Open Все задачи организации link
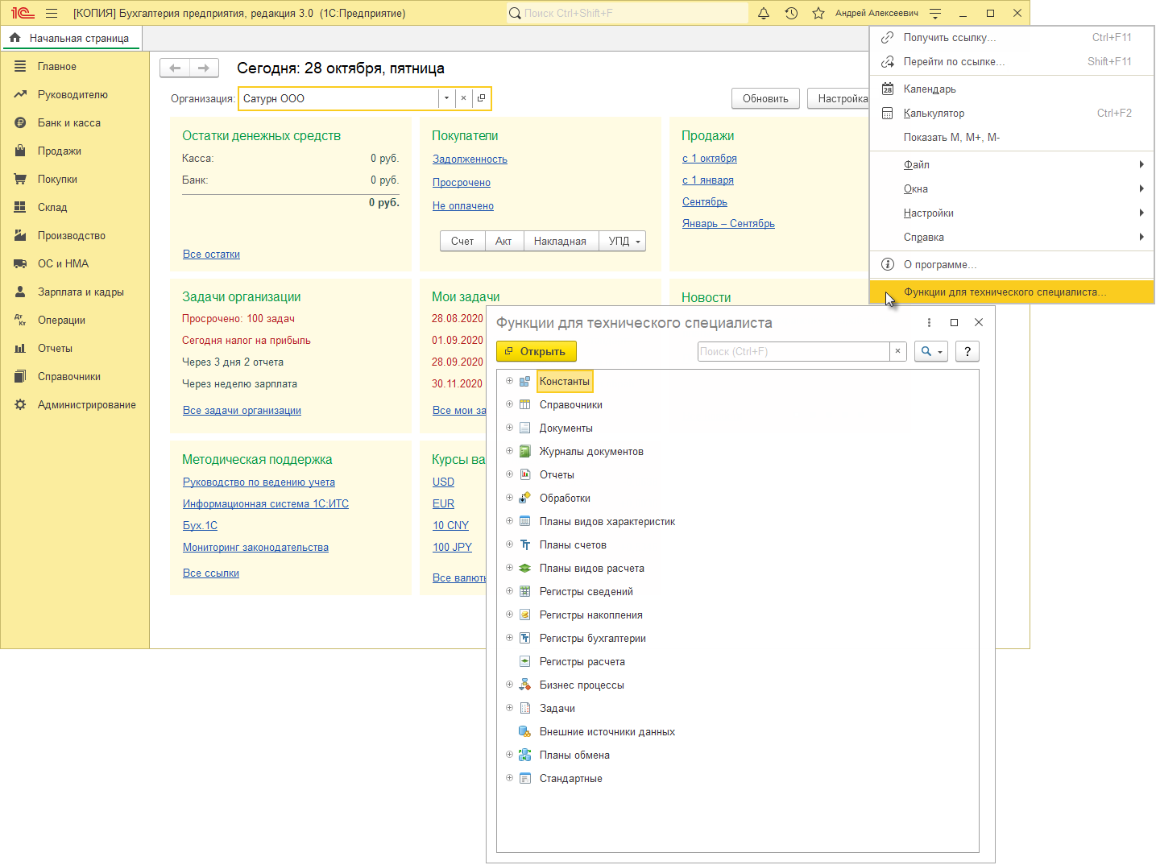The width and height of the screenshot is (1156, 865). (x=242, y=410)
